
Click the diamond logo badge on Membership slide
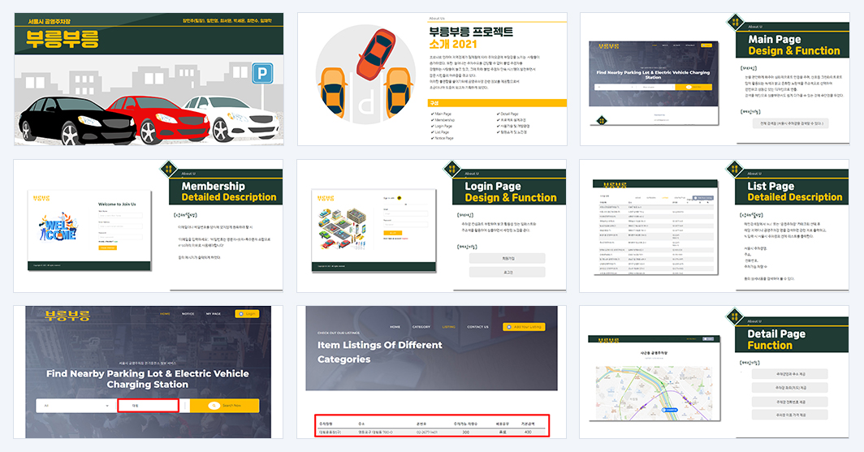(x=168, y=169)
